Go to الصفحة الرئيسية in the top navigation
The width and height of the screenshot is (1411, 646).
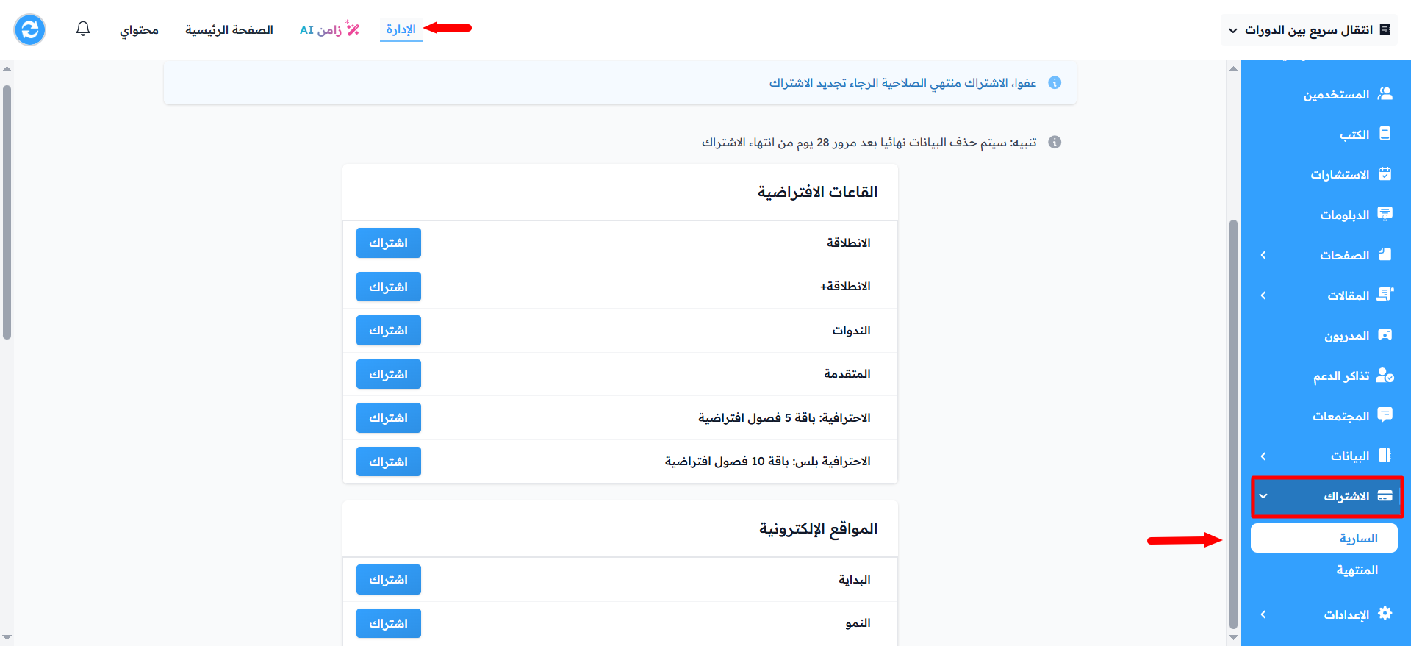[x=229, y=29]
